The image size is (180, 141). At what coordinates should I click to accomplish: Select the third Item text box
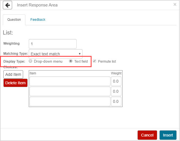(x=70, y=101)
